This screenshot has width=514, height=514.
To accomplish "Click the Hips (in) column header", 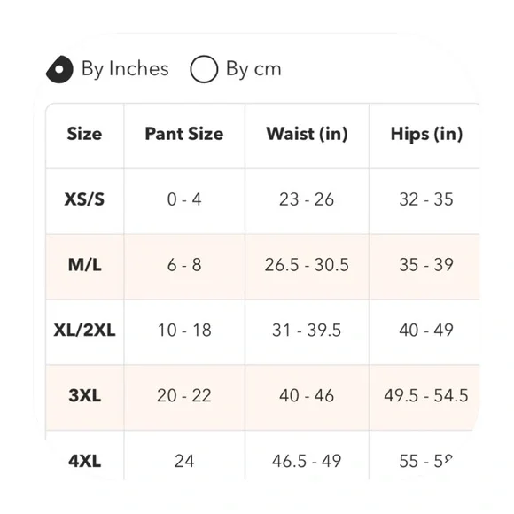I will tap(426, 134).
